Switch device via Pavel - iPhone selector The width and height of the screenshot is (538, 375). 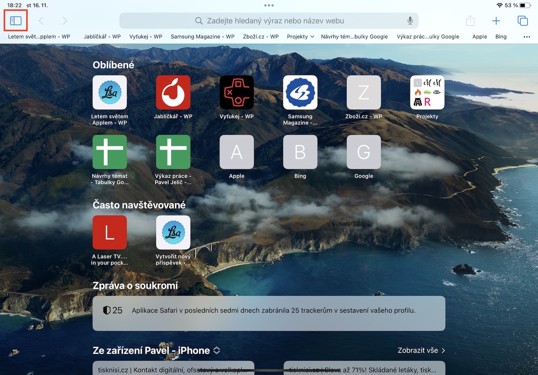[217, 350]
